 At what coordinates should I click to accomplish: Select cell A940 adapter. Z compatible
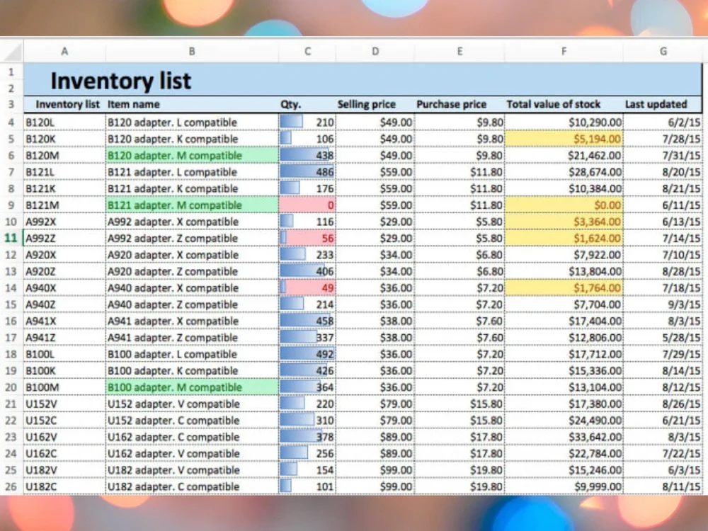pyautogui.click(x=192, y=304)
